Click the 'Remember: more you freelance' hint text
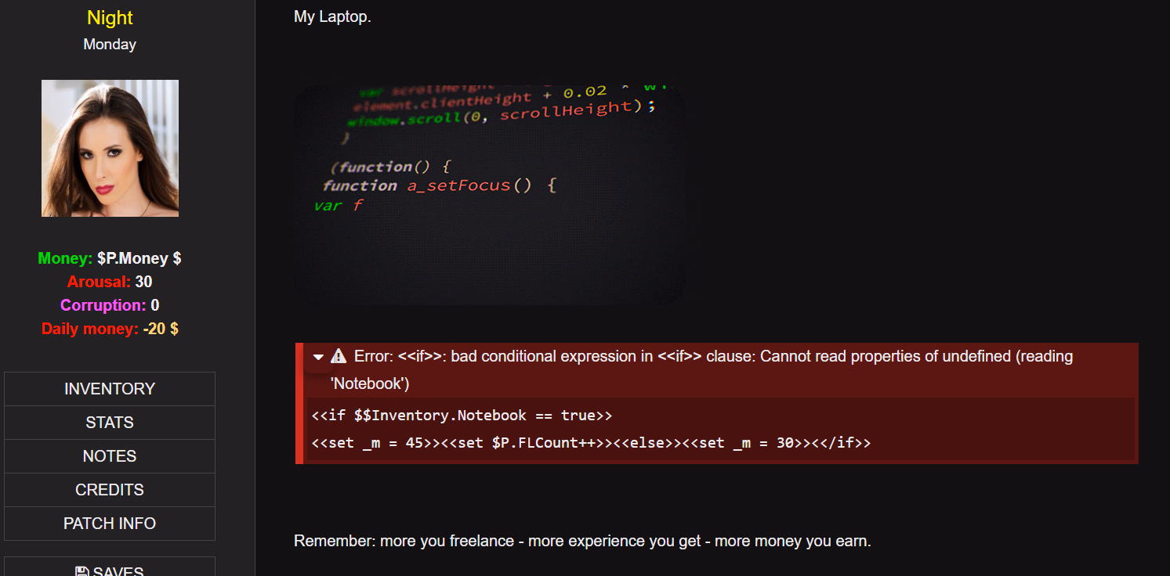 click(582, 541)
